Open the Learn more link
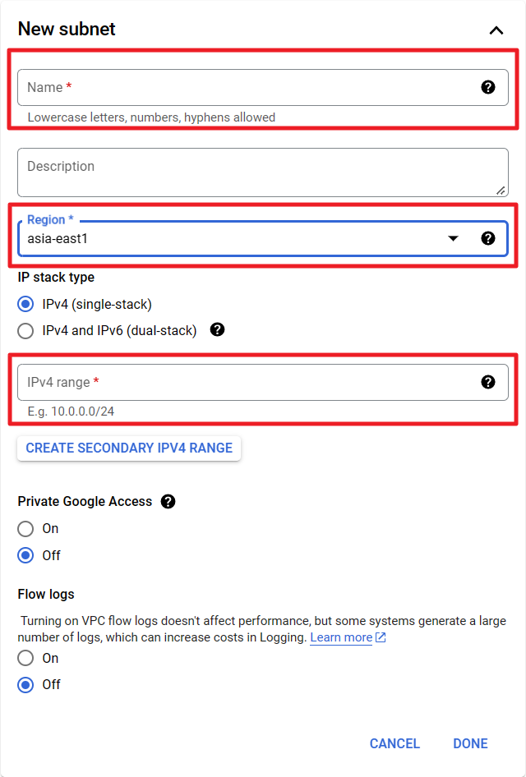 coord(340,638)
